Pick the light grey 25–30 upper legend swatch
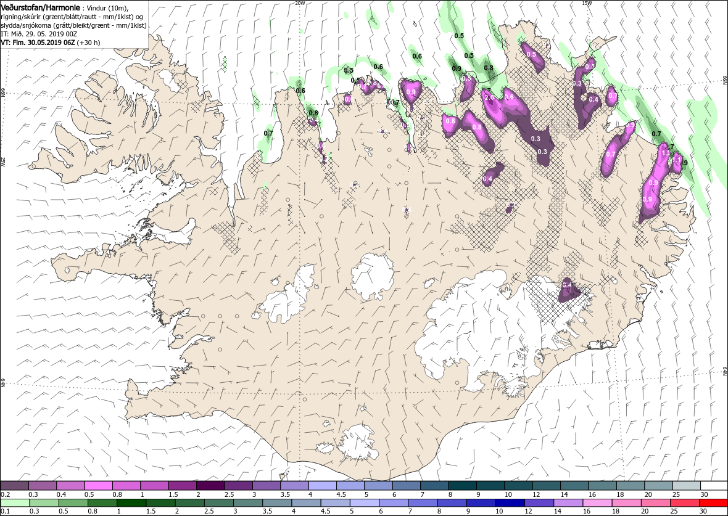Image resolution: width=728 pixels, height=516 pixels. tap(686, 486)
